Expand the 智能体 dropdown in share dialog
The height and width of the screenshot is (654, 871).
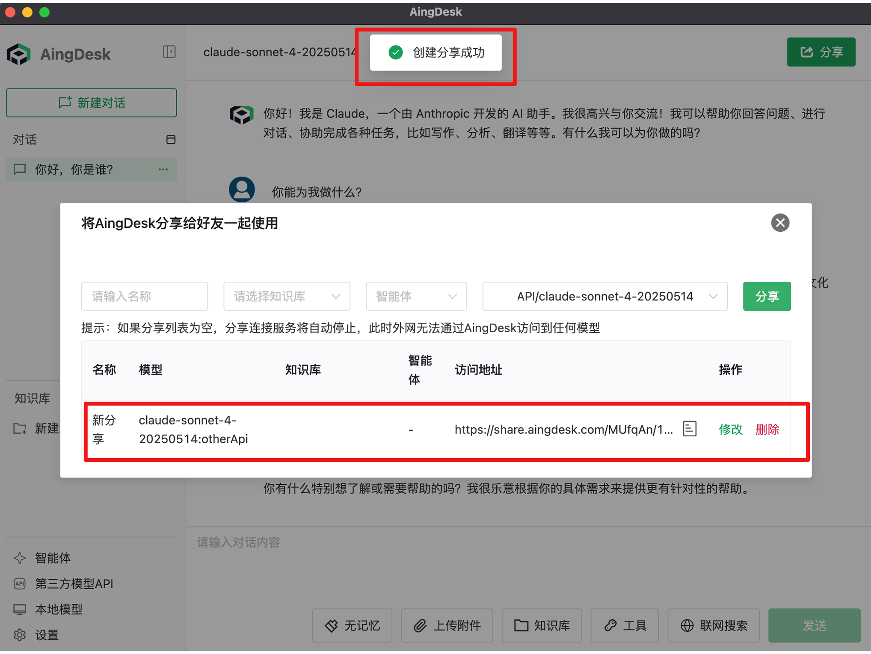click(416, 296)
